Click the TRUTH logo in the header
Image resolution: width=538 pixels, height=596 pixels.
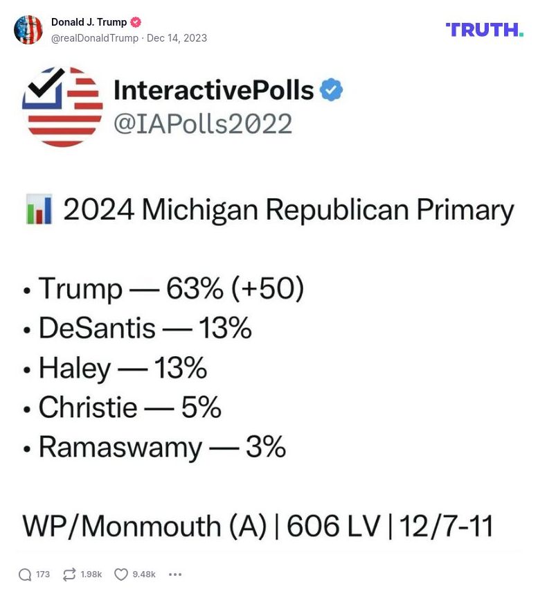click(x=485, y=30)
